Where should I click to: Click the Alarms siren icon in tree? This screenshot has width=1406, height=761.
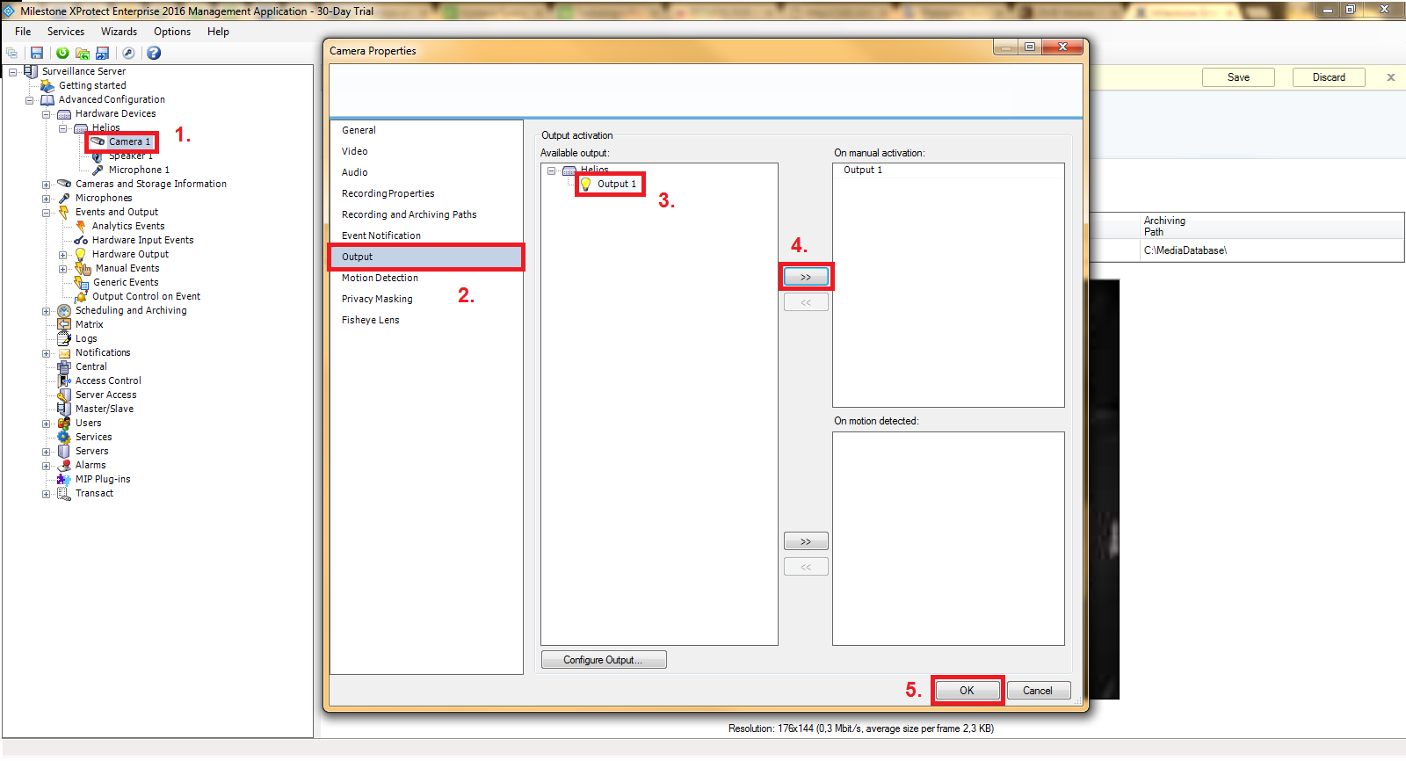pyautogui.click(x=64, y=465)
